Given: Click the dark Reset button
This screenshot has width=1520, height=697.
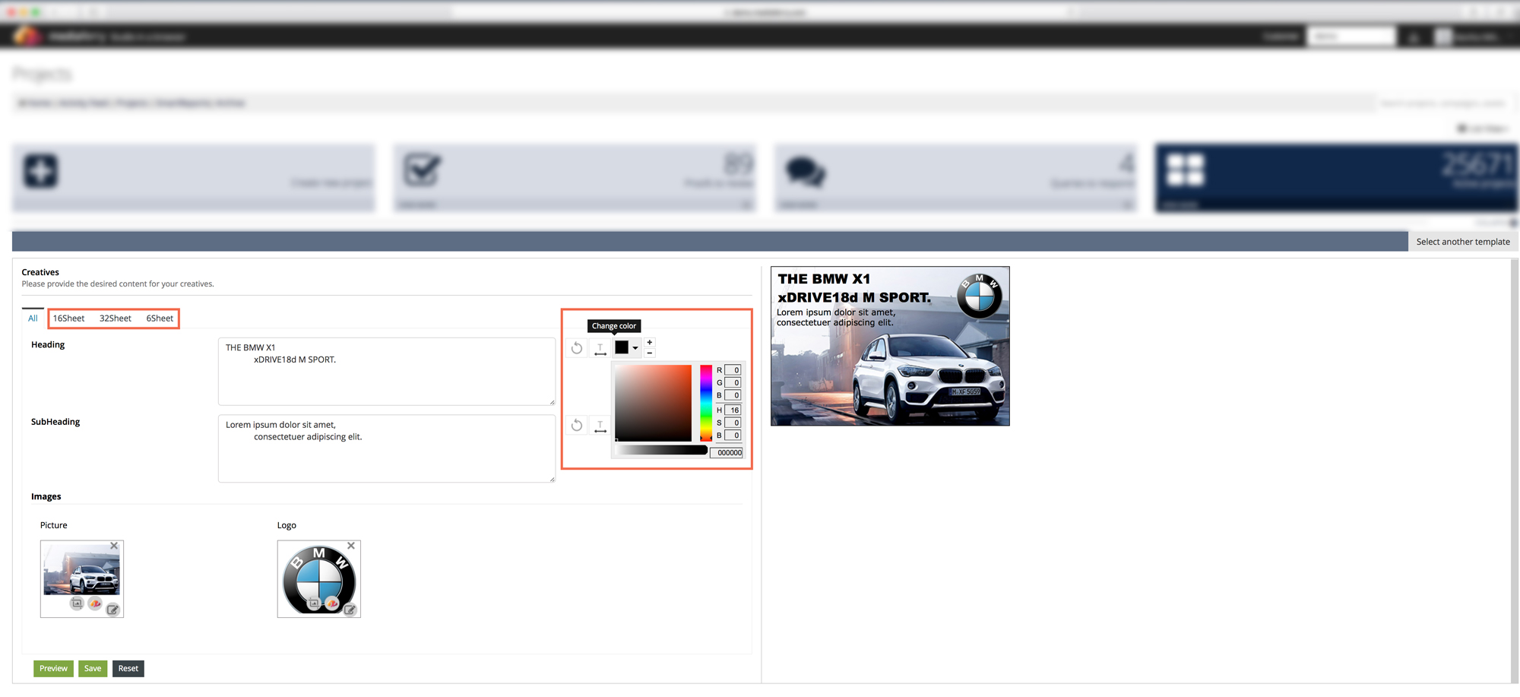Looking at the screenshot, I should [128, 669].
